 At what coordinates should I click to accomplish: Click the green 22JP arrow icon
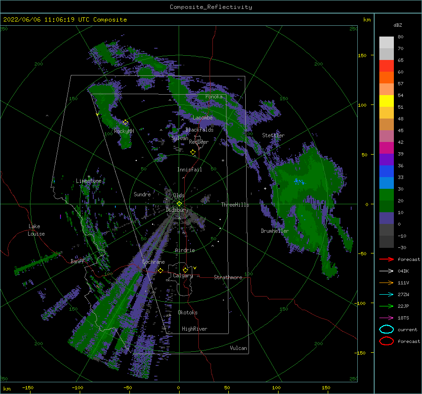[x=386, y=306]
